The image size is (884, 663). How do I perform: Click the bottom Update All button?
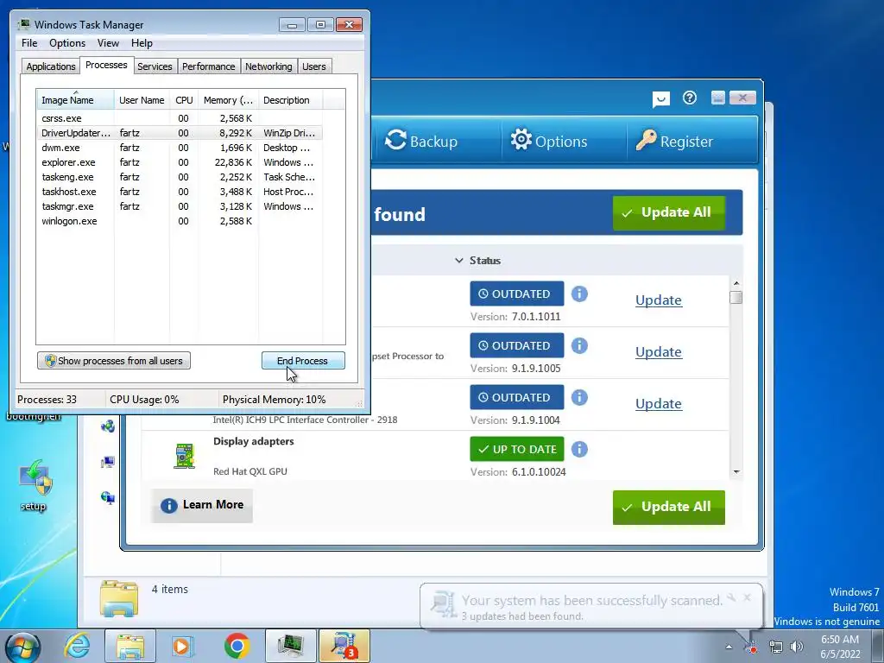(x=669, y=507)
